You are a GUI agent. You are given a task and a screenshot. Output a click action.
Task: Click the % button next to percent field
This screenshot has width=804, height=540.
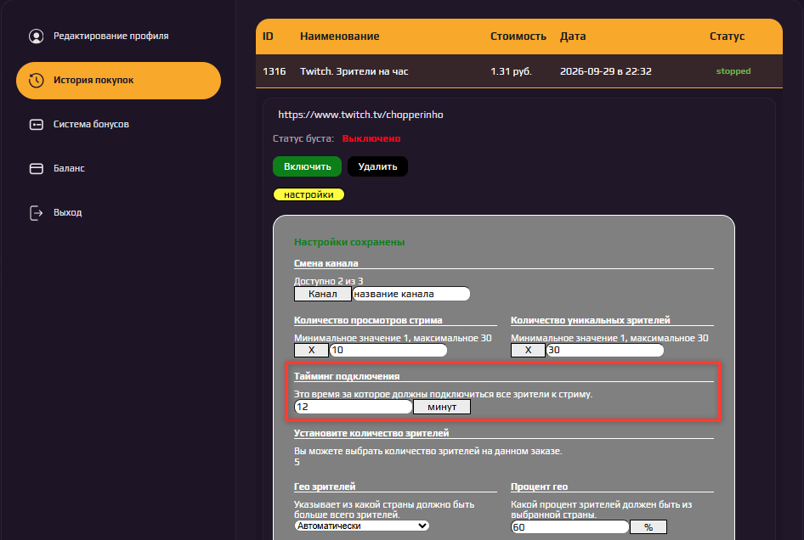point(648,527)
